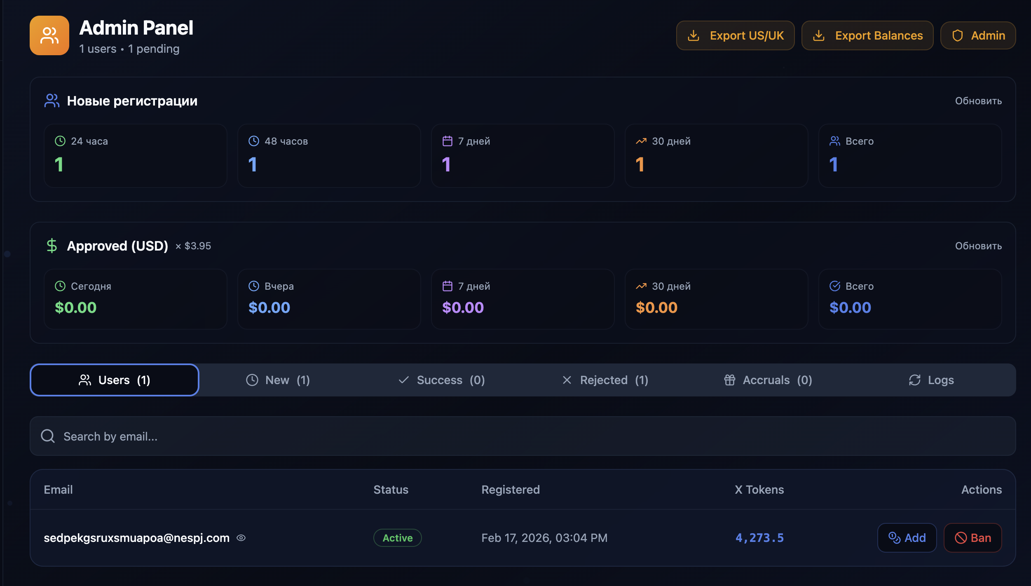Open the Rejected (1) tab
Image resolution: width=1031 pixels, height=586 pixels.
click(x=605, y=380)
